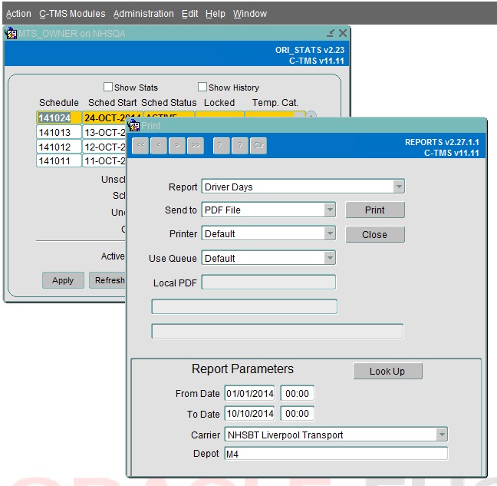Click the execute query '?' toolbar button

240,146
